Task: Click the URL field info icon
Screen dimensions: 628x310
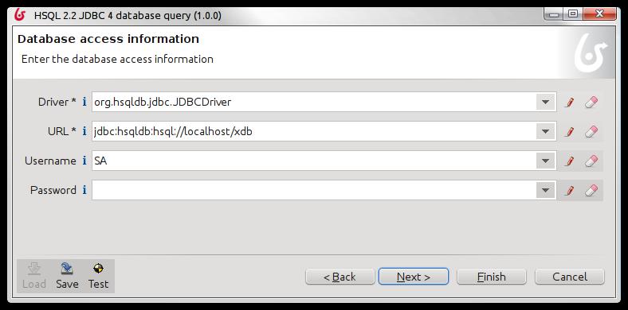Action: (x=84, y=131)
